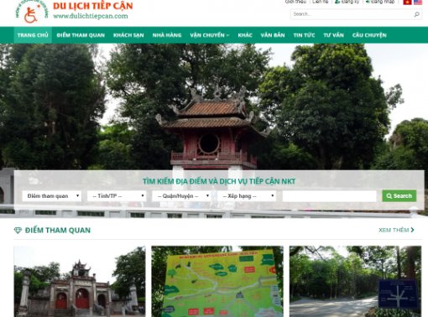Screen dimensions: 428x317
Task: Open the Văn bản menu item
Action: 273,35
